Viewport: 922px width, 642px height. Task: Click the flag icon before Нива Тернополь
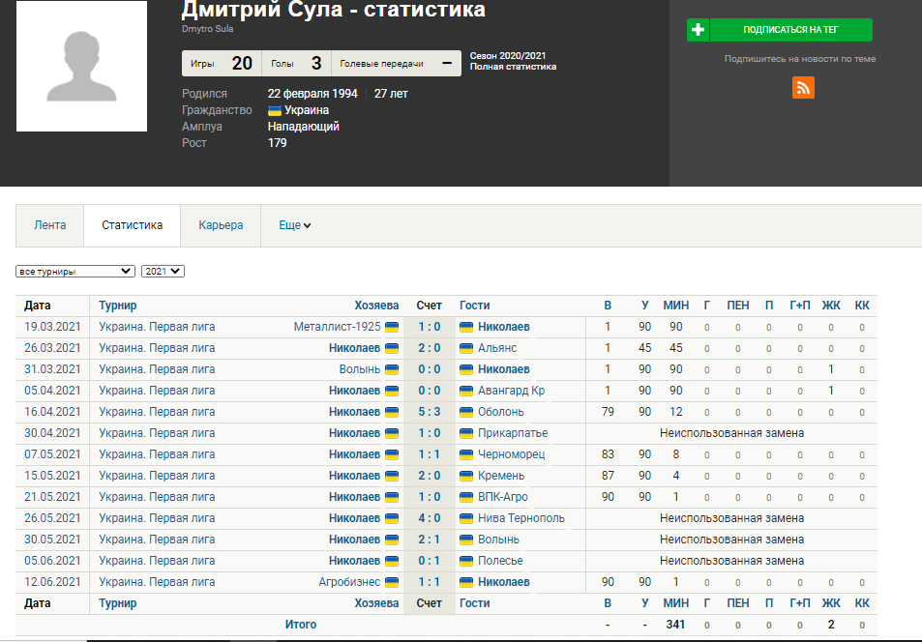coord(466,518)
